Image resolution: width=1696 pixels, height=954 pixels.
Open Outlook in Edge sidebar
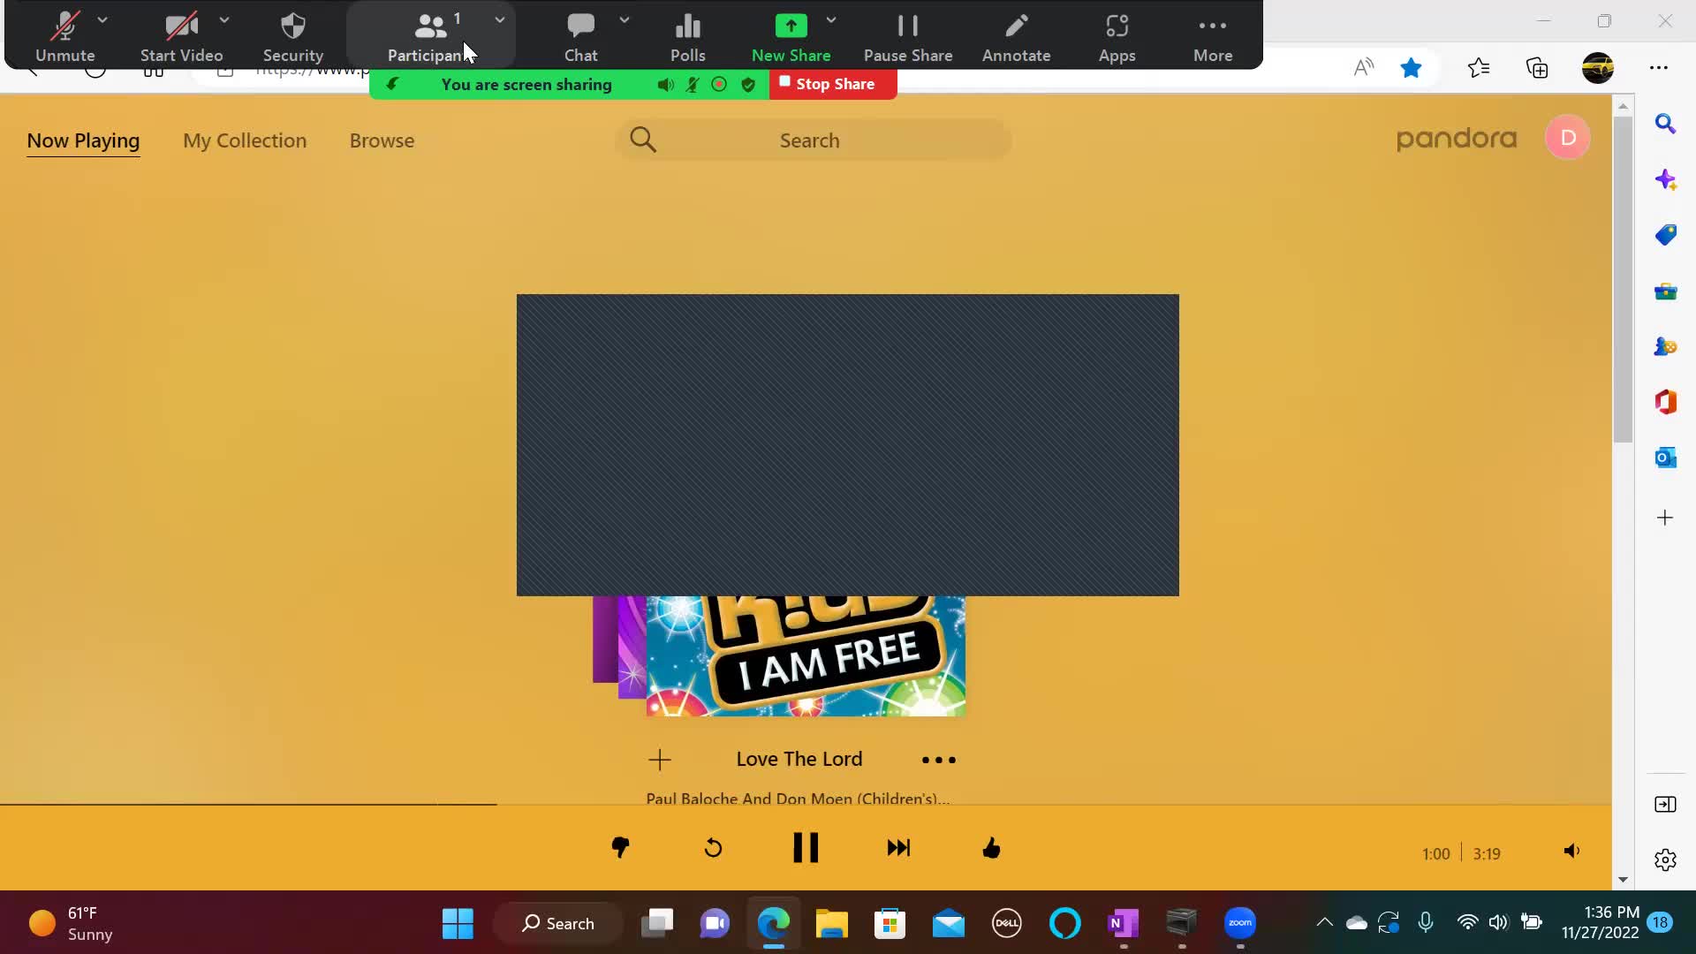pyautogui.click(x=1665, y=458)
